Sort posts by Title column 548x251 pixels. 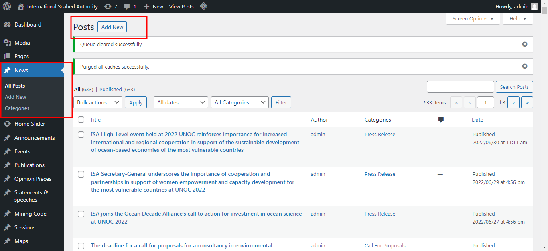pos(95,120)
